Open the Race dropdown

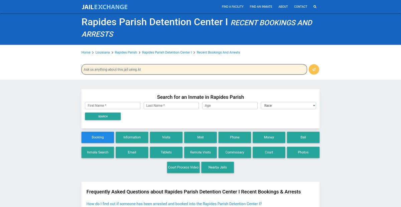tap(288, 106)
